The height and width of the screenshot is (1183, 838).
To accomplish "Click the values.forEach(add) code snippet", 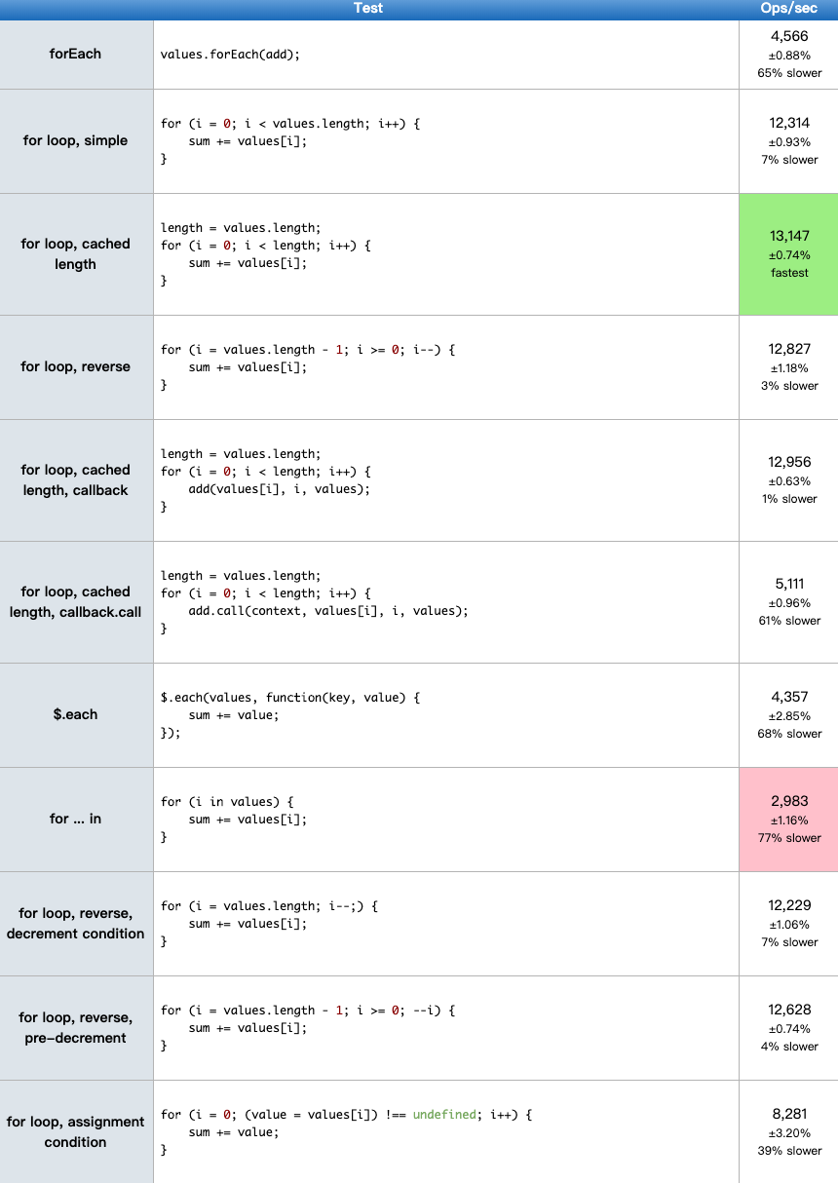I will (230, 55).
